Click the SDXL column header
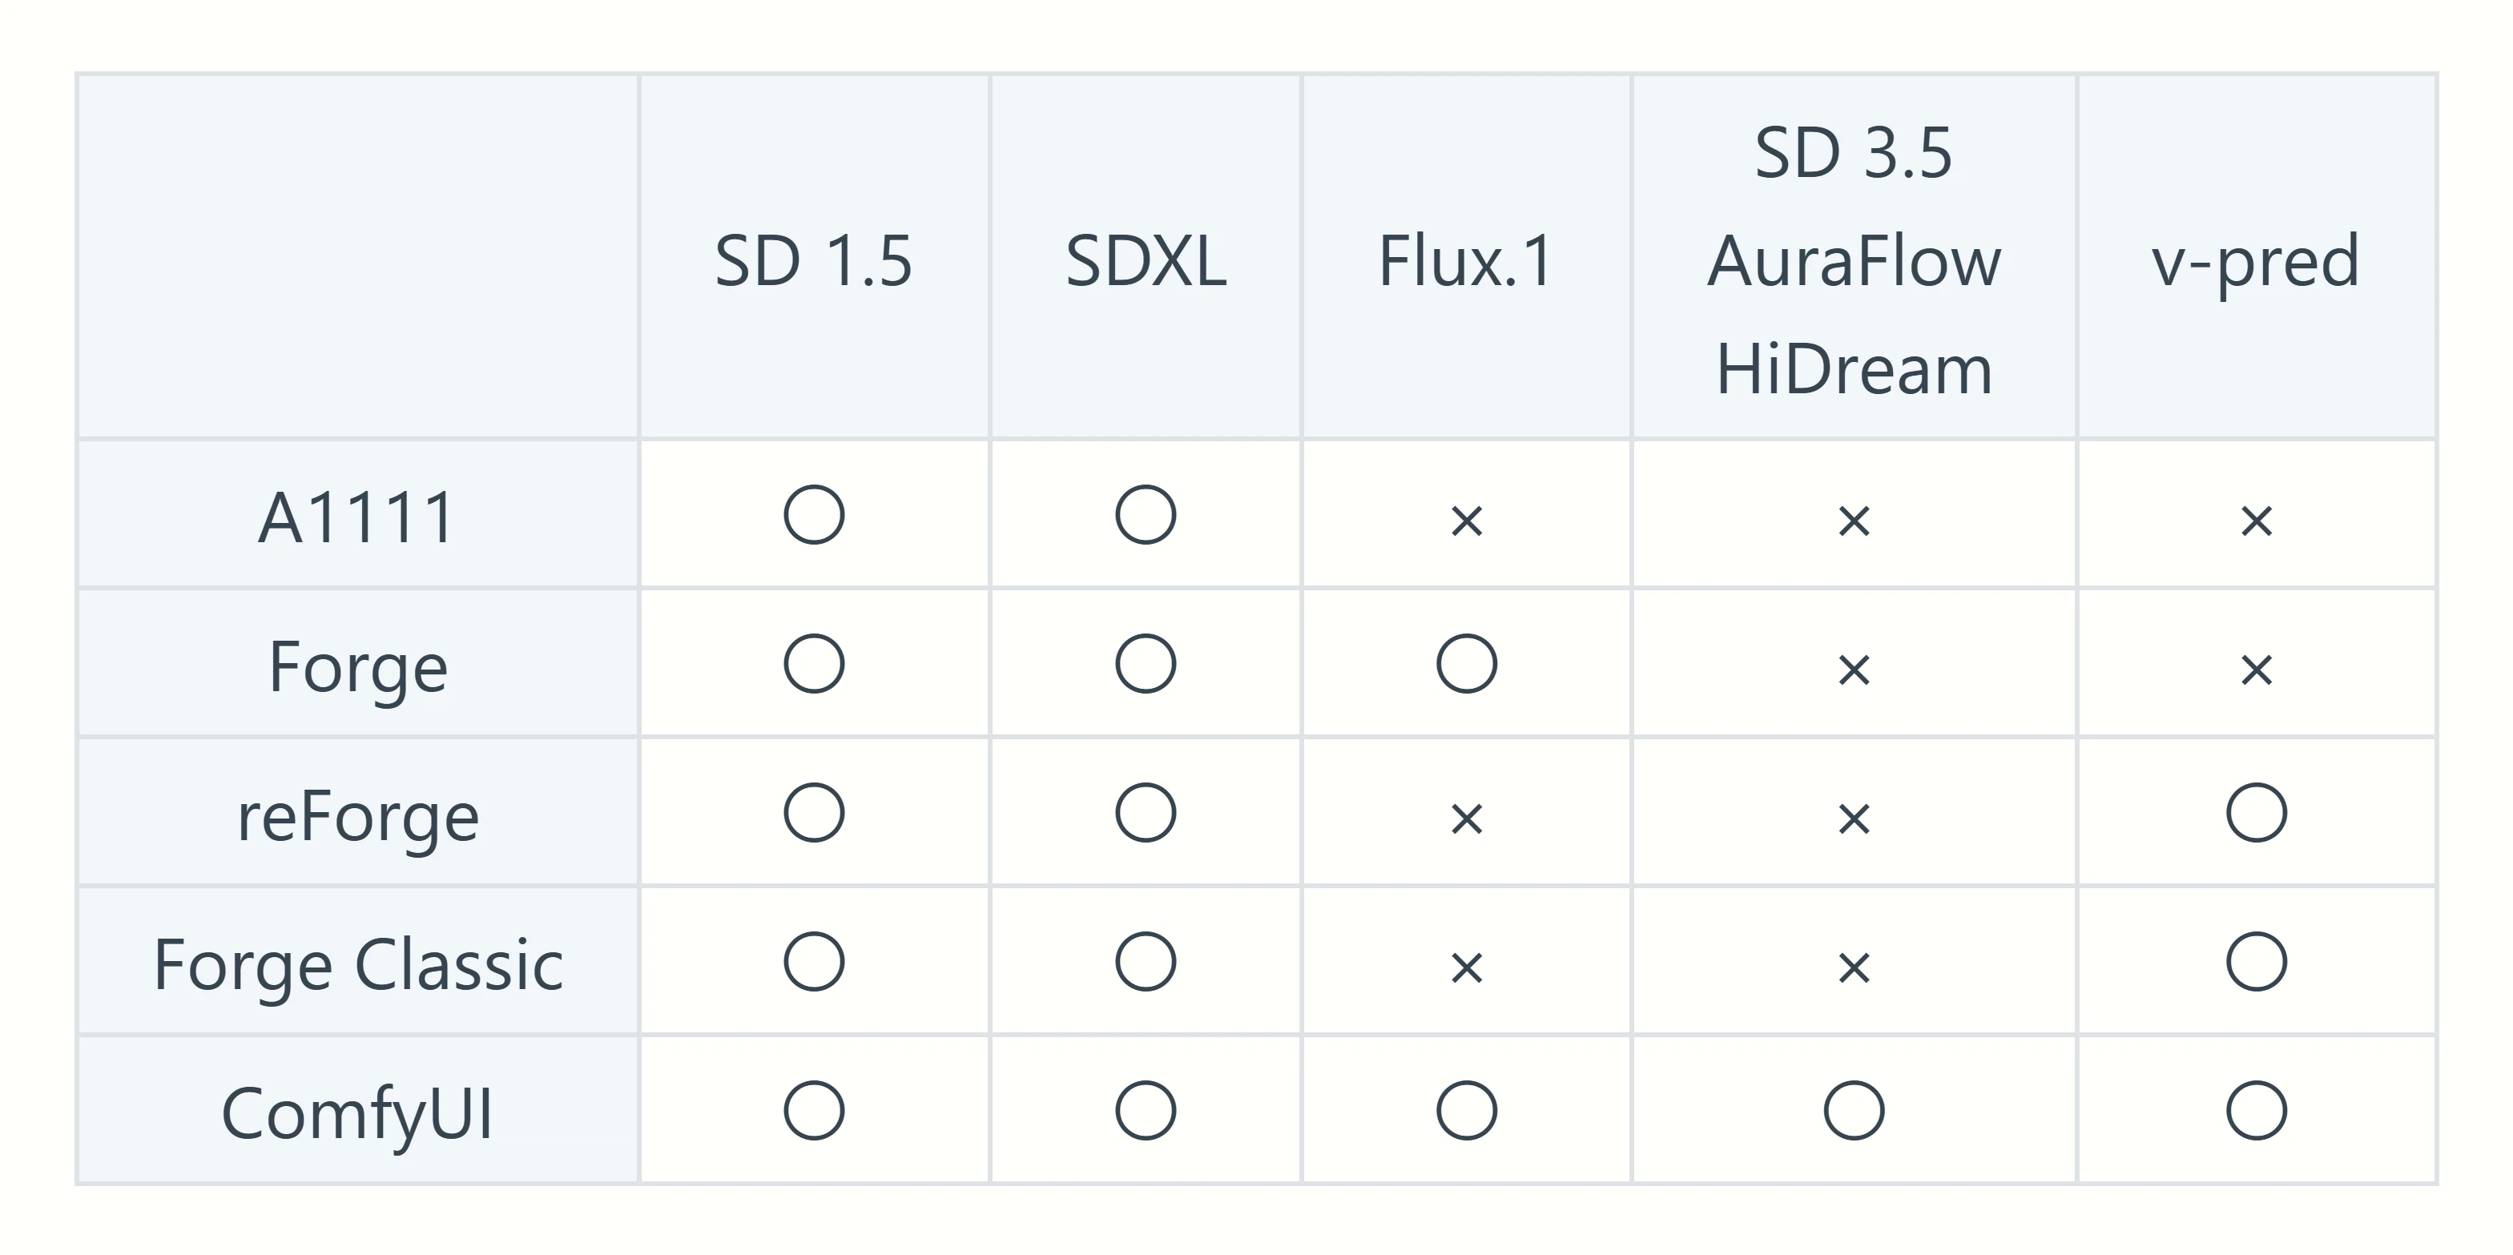2513x1255 pixels. (1146, 261)
